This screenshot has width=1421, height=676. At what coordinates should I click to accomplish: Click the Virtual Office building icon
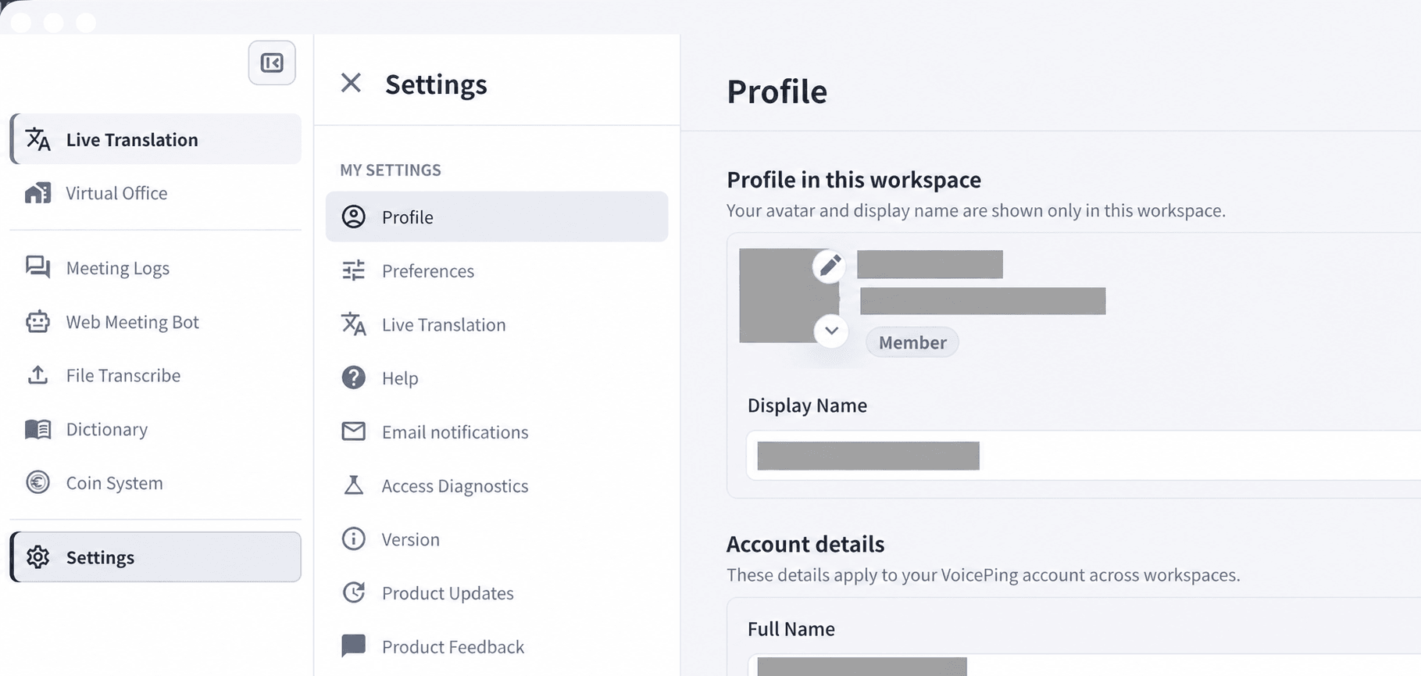coord(37,193)
